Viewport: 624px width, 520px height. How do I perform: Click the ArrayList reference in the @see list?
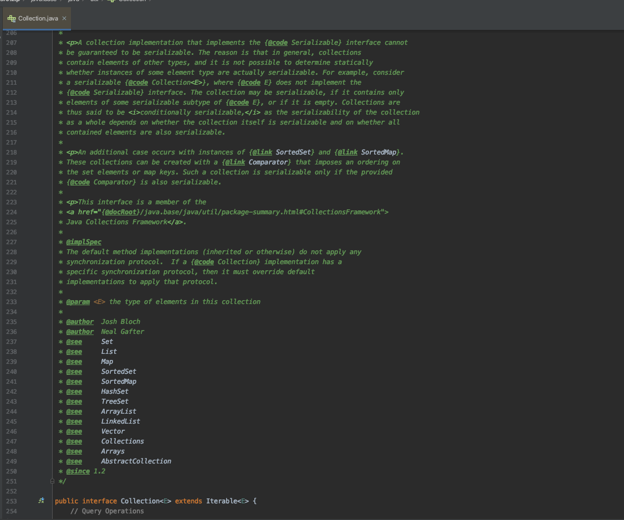tap(119, 411)
